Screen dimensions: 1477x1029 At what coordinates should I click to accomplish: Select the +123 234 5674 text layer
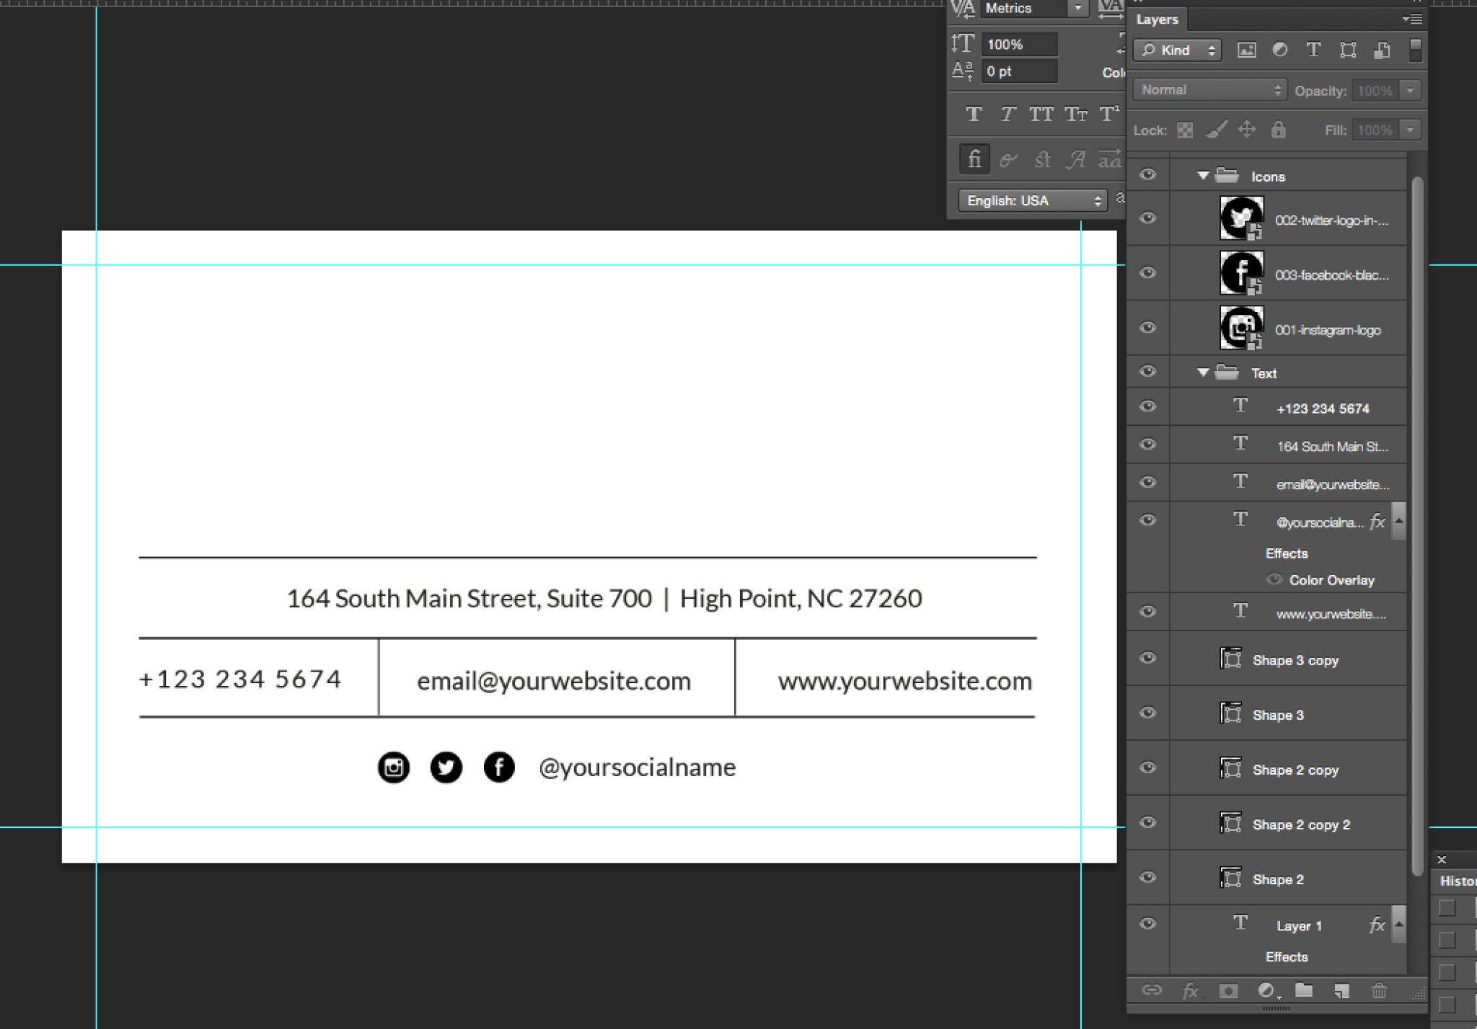(1322, 409)
